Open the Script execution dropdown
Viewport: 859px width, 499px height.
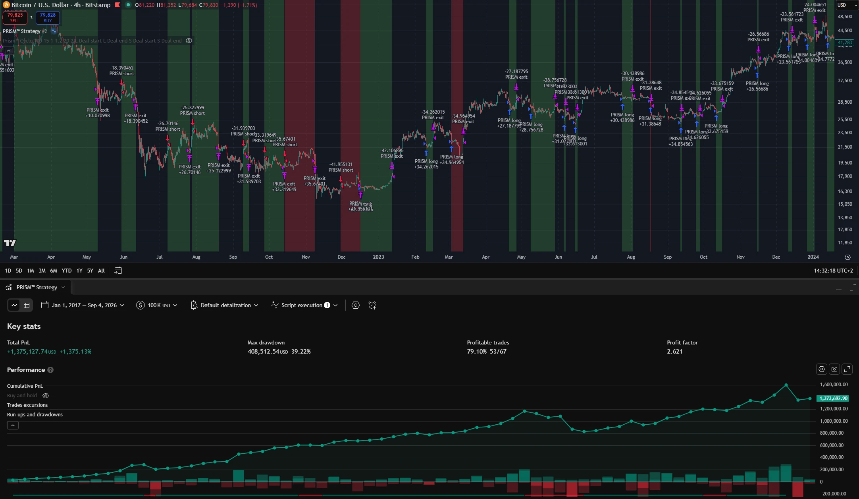pos(304,305)
